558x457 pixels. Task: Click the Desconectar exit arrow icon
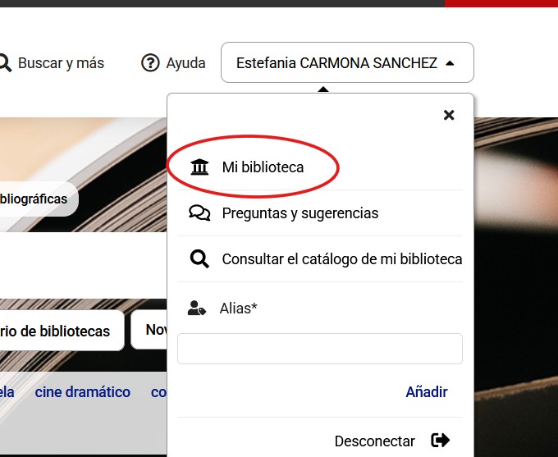point(441,441)
